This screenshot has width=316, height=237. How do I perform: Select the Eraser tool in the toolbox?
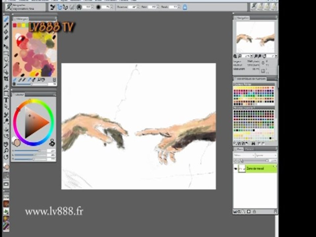pos(6,38)
